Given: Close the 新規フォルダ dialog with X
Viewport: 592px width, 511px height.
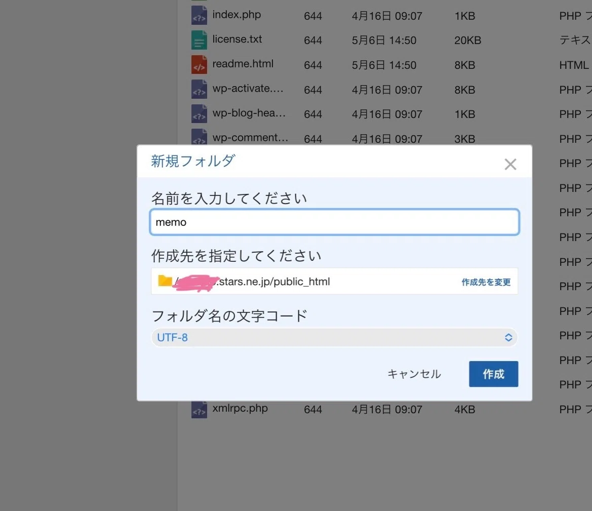Looking at the screenshot, I should pyautogui.click(x=510, y=164).
